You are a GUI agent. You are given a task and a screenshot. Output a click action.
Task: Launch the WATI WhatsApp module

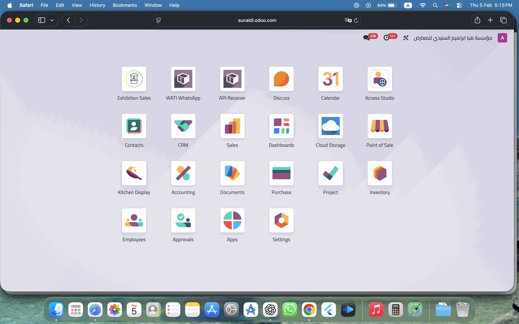(183, 79)
